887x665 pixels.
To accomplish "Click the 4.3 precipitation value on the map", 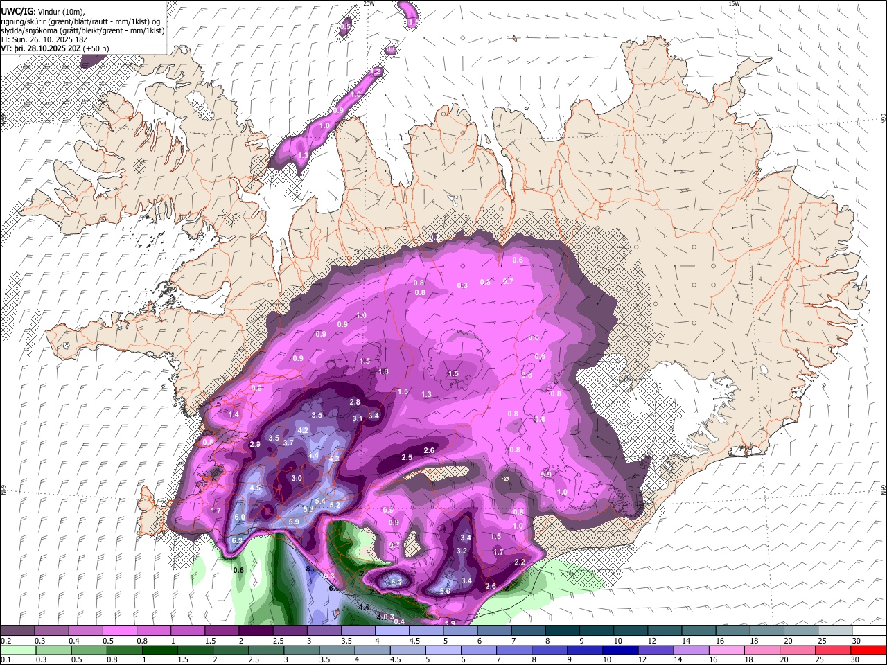I will pos(334,459).
